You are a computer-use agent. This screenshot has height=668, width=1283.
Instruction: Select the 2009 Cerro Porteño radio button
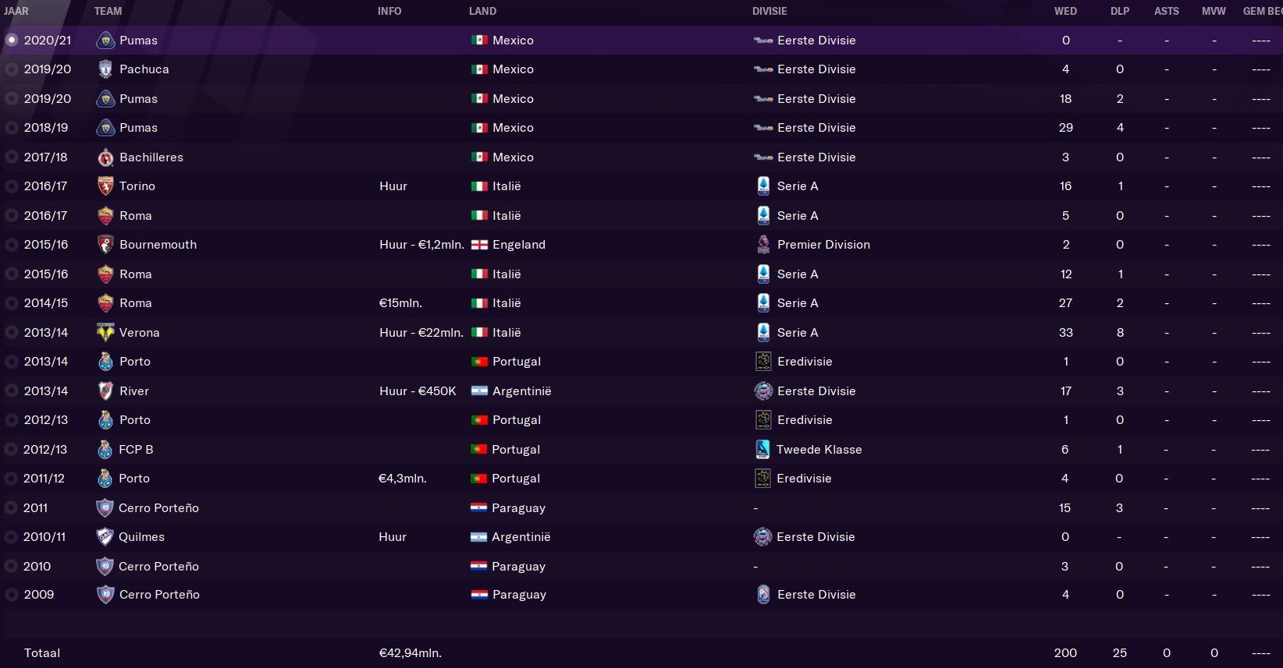[12, 595]
